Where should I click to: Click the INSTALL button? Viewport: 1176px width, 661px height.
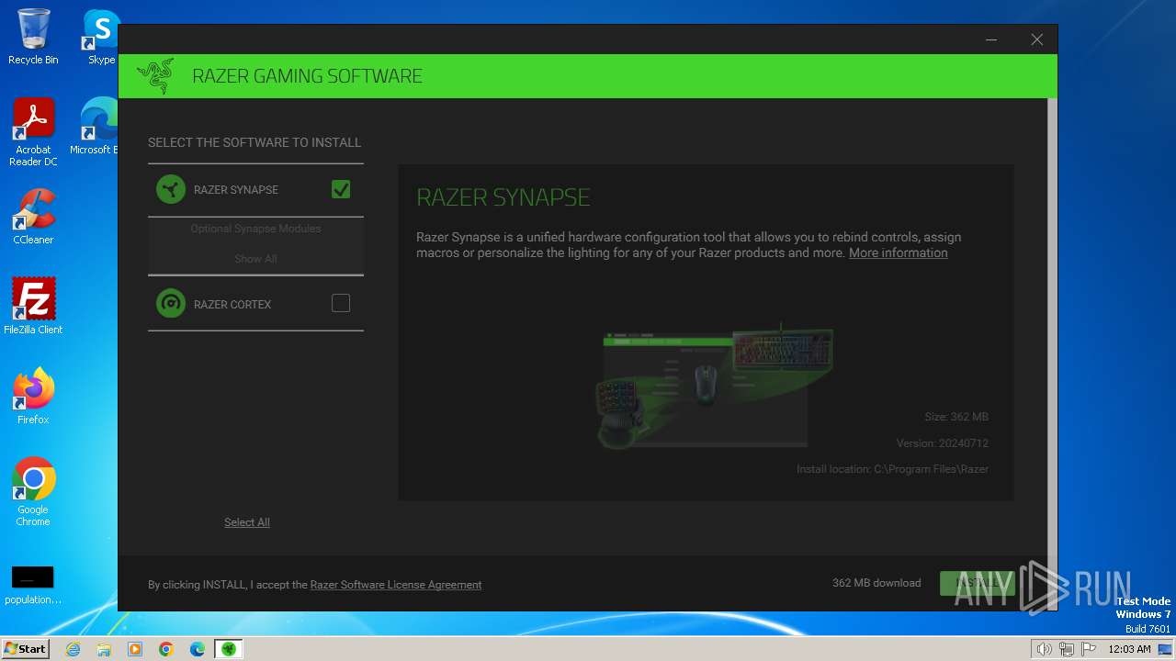(x=978, y=583)
